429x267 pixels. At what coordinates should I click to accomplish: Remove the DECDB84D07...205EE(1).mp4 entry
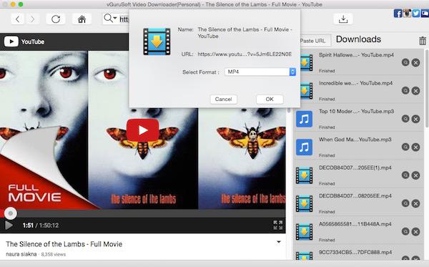point(416,175)
